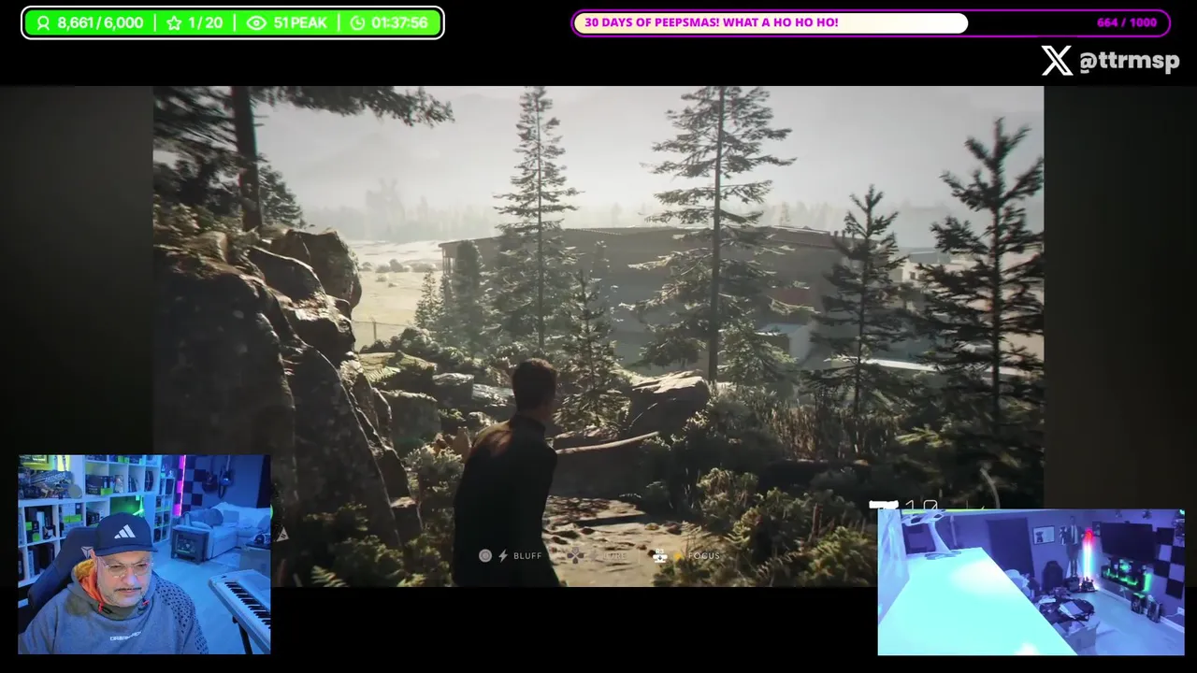Click the lightning bolt icon beside BLUFF
The image size is (1197, 673).
click(502, 555)
